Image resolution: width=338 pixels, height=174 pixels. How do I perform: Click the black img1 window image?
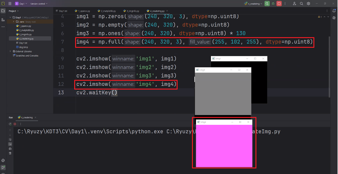(259, 82)
